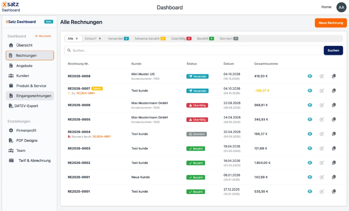The width and height of the screenshot is (349, 211).
Task: Edit invoice RE2026-0002 via the pencil icon
Action: 322,163
